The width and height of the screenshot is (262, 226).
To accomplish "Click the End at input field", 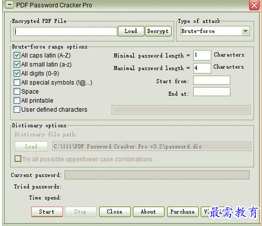I will pyautogui.click(x=212, y=92).
